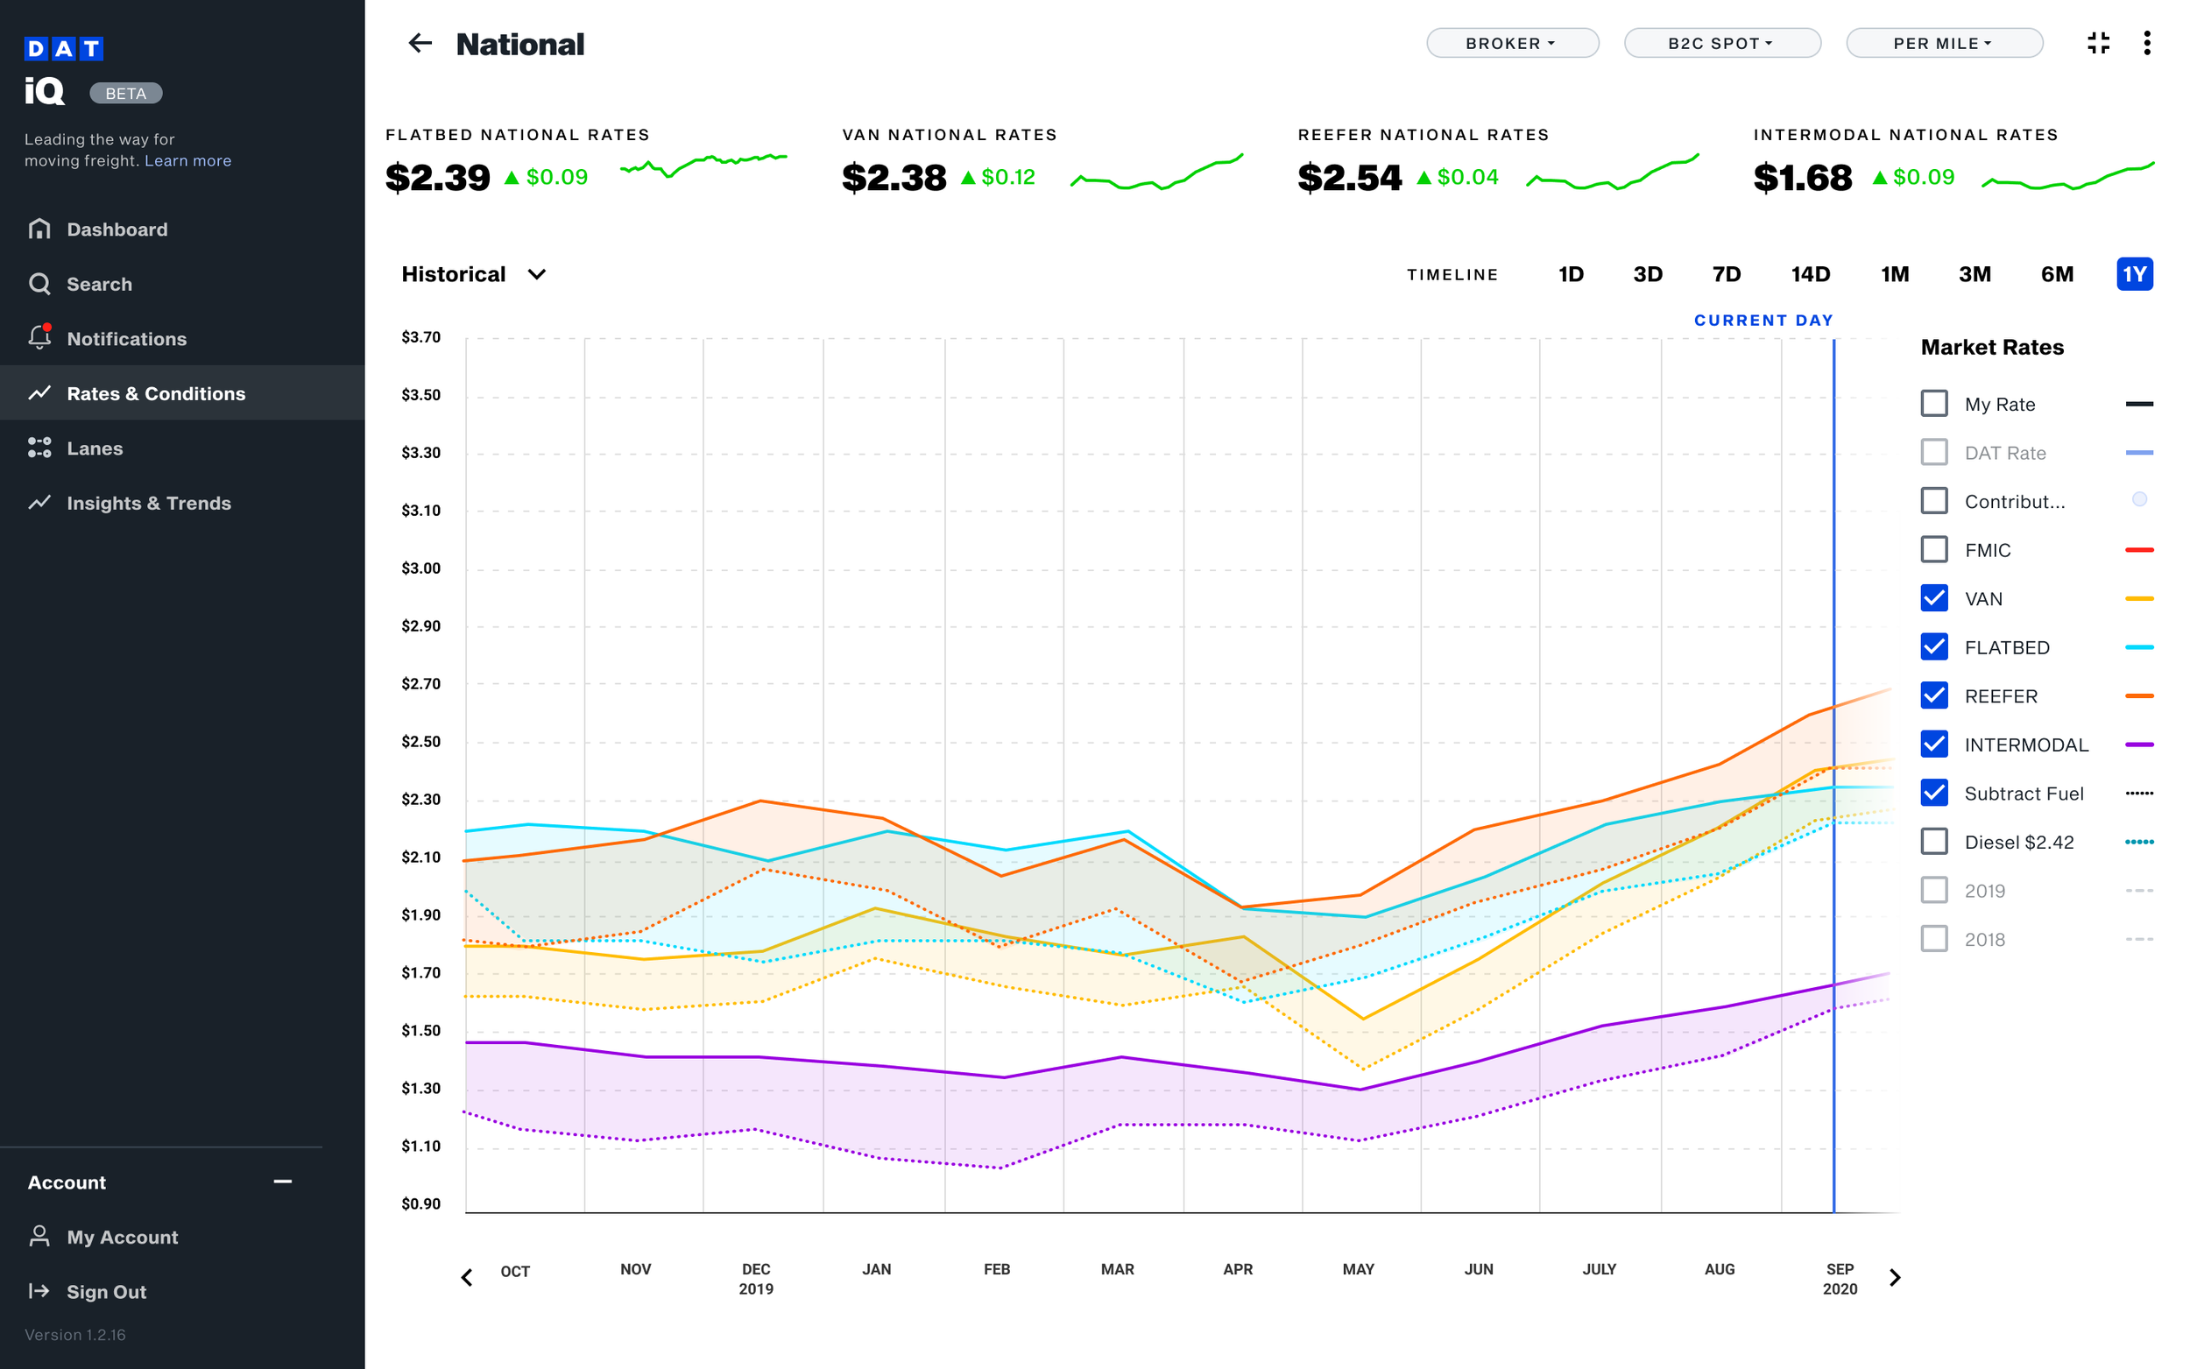Screen dimensions: 2190x1369
Task: Go to Rates & Conditions section
Action: pyautogui.click(x=156, y=393)
